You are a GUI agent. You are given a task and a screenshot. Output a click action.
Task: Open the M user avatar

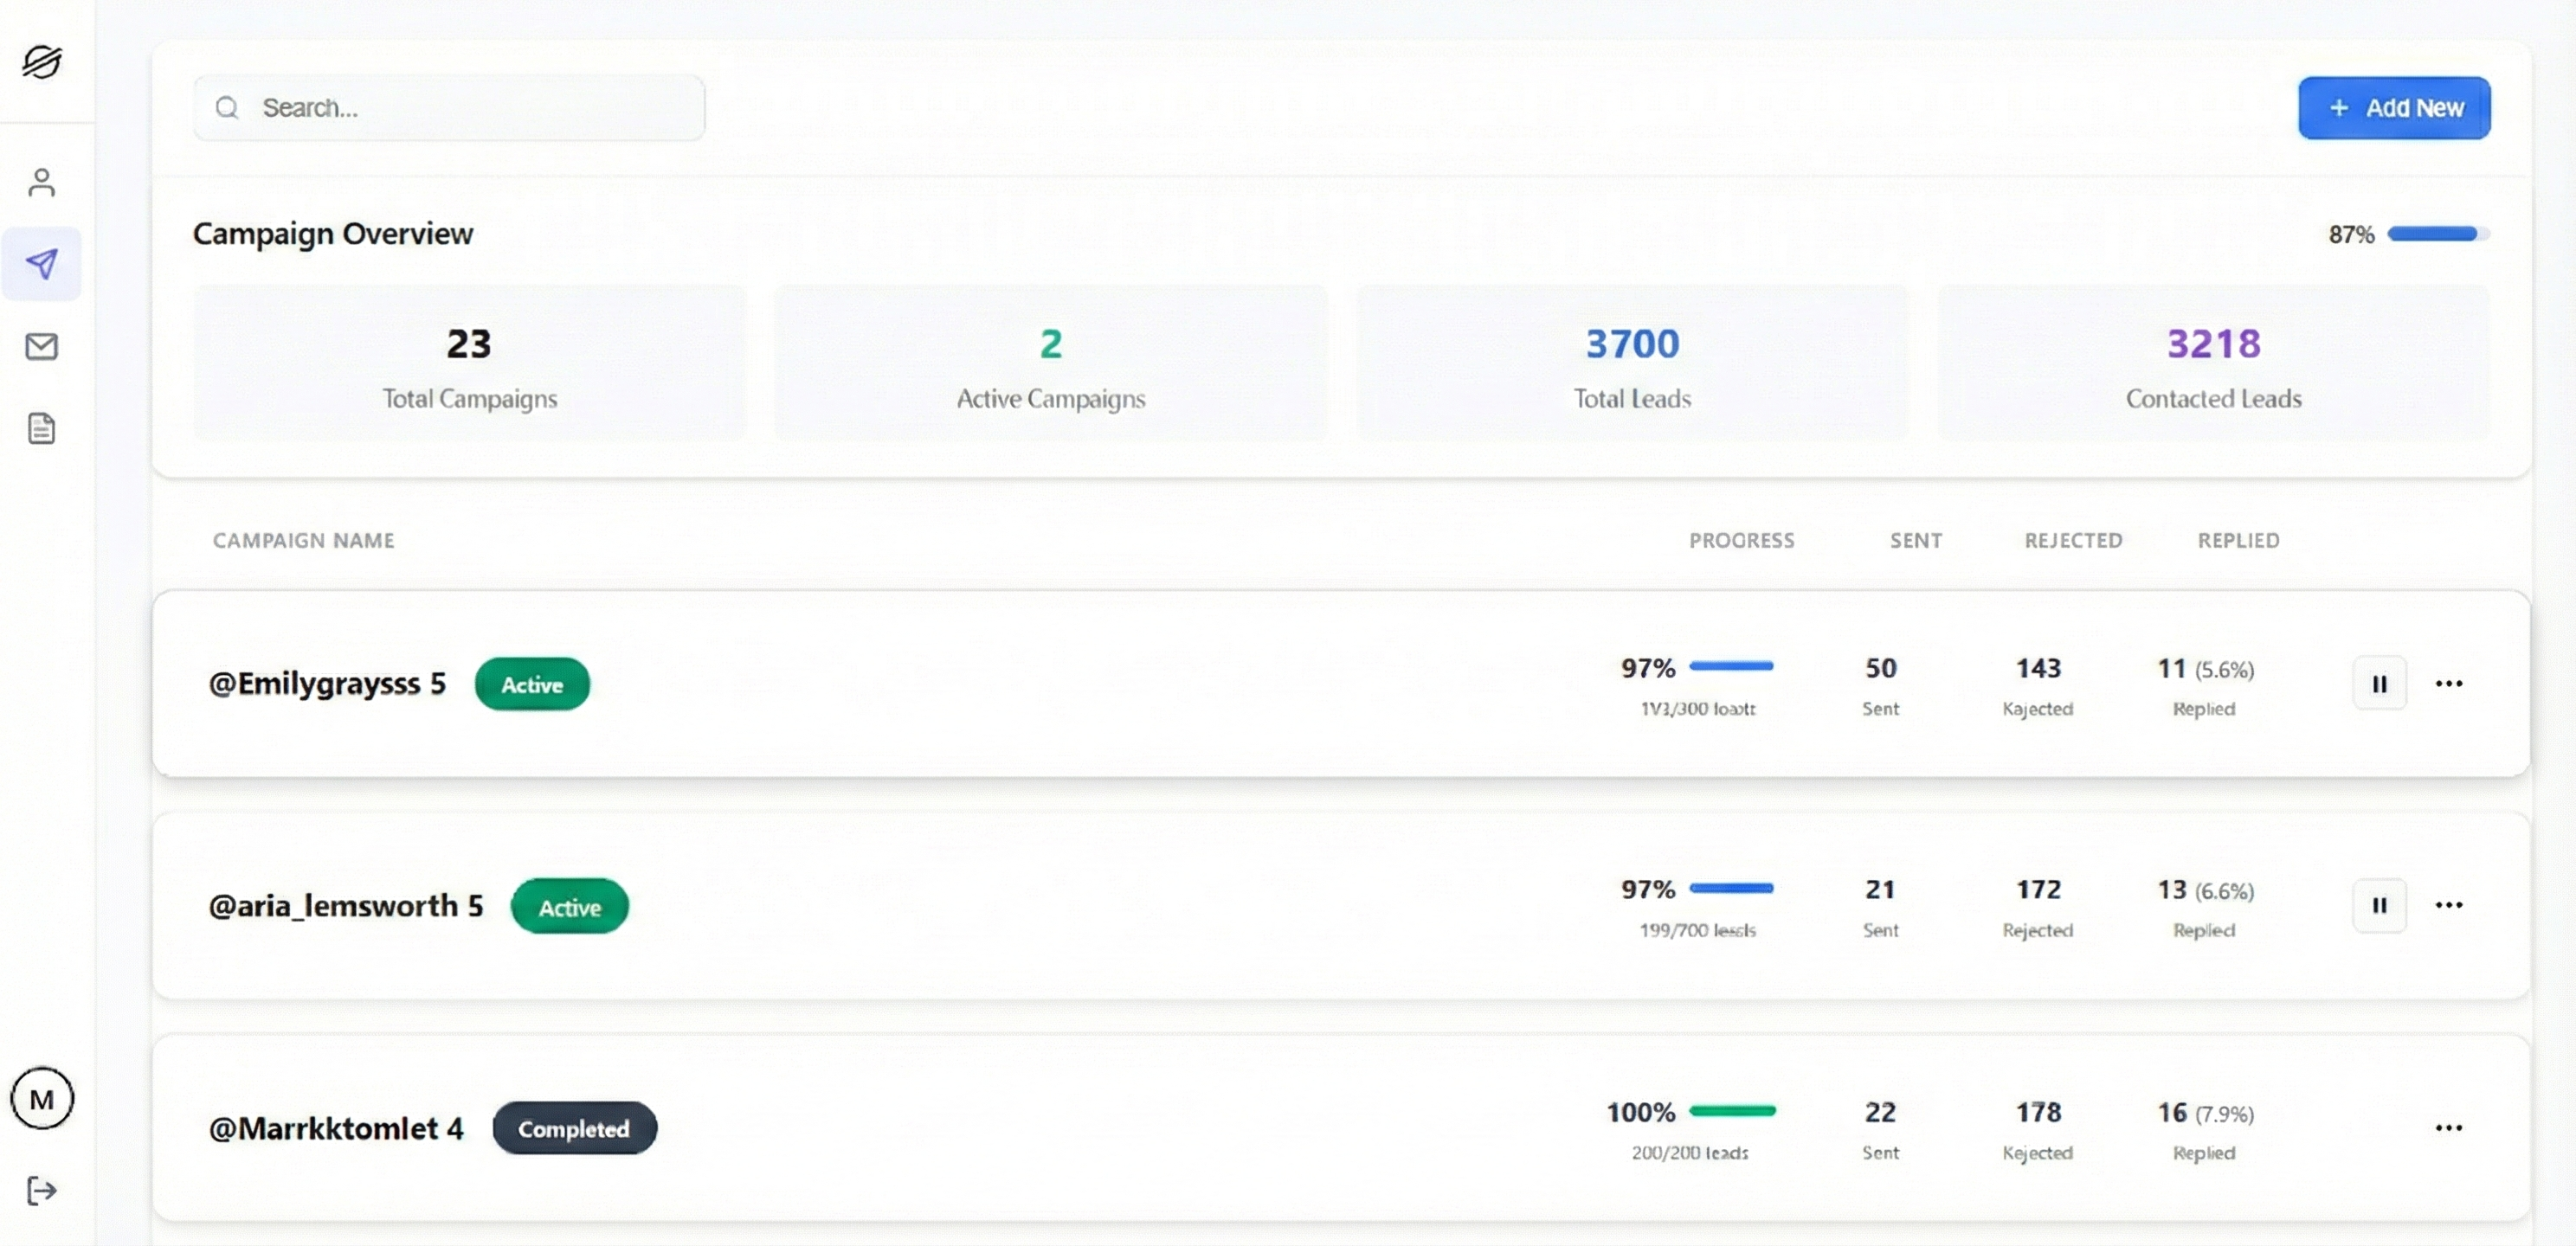[42, 1098]
